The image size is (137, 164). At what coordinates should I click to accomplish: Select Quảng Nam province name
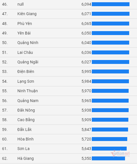[28, 101]
